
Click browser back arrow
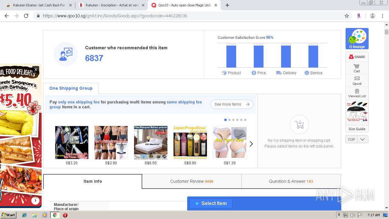pos(7,16)
